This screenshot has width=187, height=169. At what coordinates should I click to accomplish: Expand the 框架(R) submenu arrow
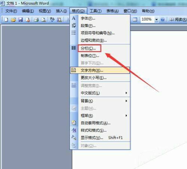(126, 116)
